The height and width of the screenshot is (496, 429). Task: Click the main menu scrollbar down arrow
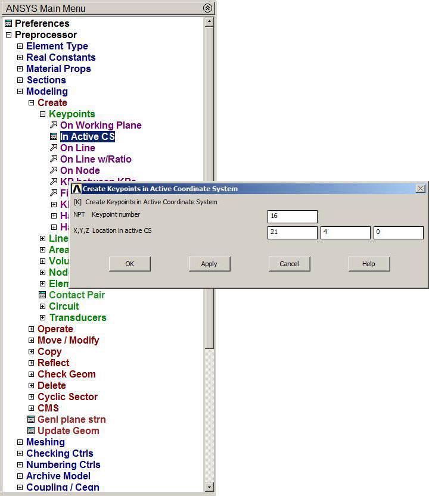click(x=209, y=487)
